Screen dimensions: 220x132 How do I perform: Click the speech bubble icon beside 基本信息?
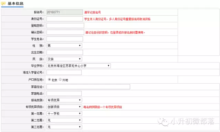pos(3,3)
